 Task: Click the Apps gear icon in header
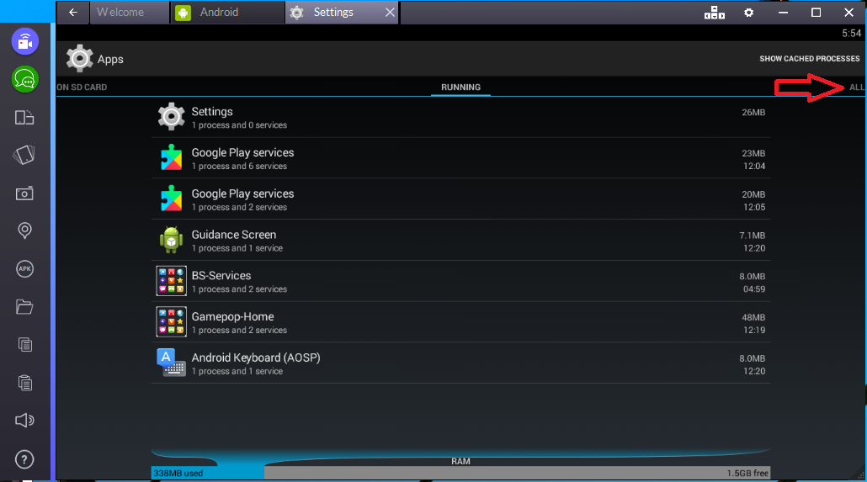pos(80,59)
